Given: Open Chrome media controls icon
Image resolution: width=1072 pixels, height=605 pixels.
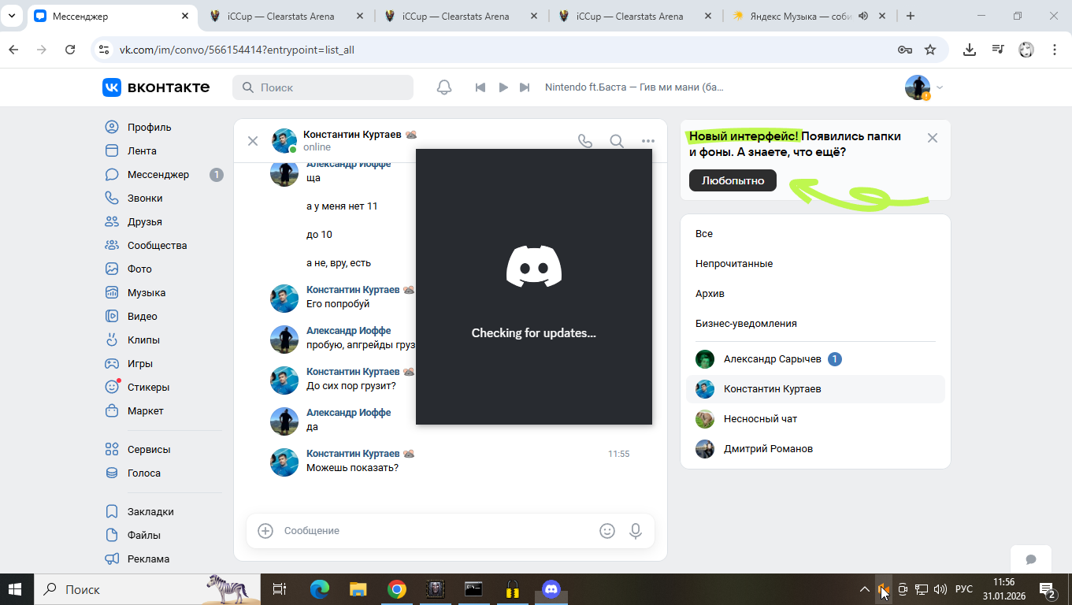Looking at the screenshot, I should 998,50.
